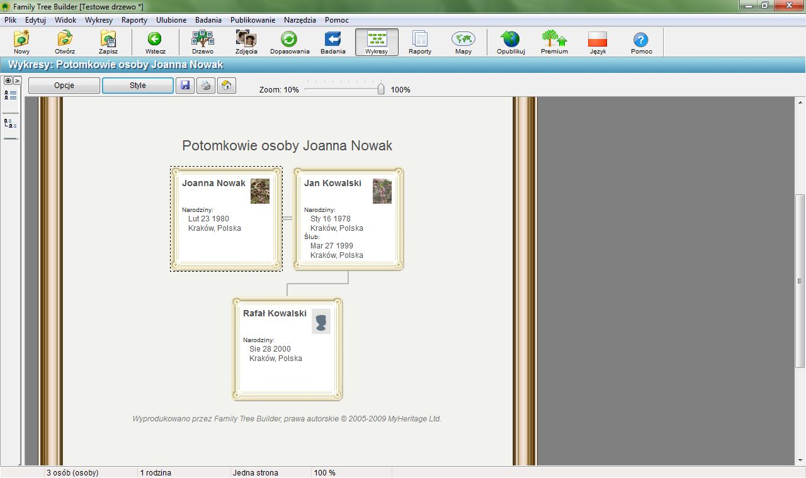
Task: Select the Joanna Nowak person card
Action: (x=226, y=219)
